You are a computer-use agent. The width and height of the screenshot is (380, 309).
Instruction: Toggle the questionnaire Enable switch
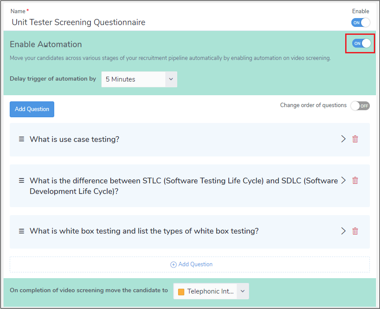pyautogui.click(x=360, y=22)
